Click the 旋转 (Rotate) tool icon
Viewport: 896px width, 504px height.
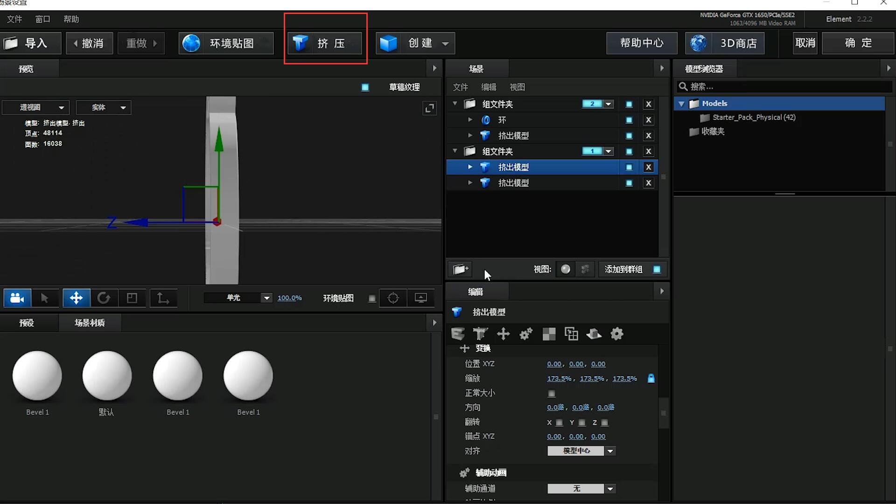[104, 298]
